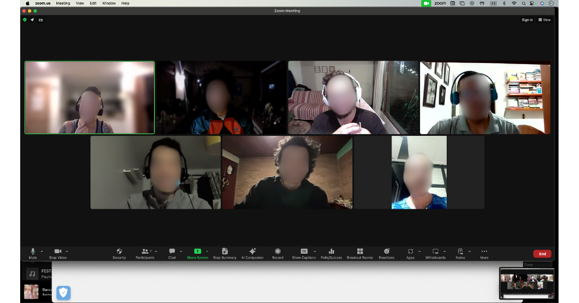This screenshot has height=303, width=579.
Task: Click the ES language indicator in the Zoom window
Action: [40, 20]
